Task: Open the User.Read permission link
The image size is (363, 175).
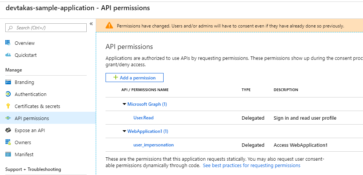Action: [143, 118]
